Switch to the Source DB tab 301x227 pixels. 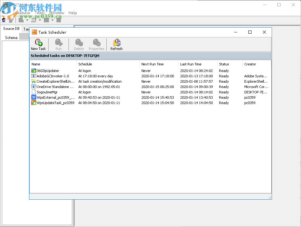11,28
